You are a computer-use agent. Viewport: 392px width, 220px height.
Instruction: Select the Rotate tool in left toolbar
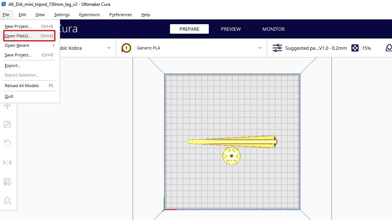[7, 143]
